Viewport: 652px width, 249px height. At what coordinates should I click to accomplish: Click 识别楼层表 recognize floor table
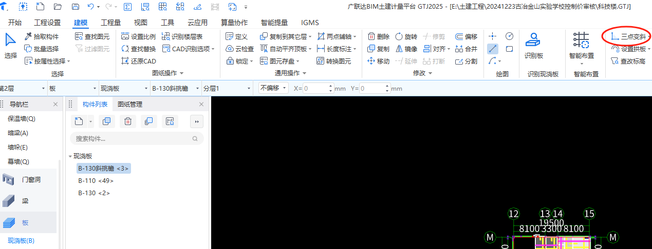(x=182, y=36)
